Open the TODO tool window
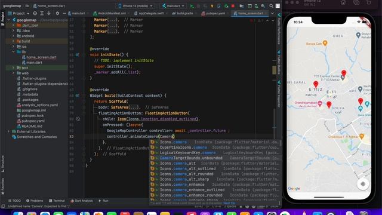The image size is (382, 215). coord(14,201)
